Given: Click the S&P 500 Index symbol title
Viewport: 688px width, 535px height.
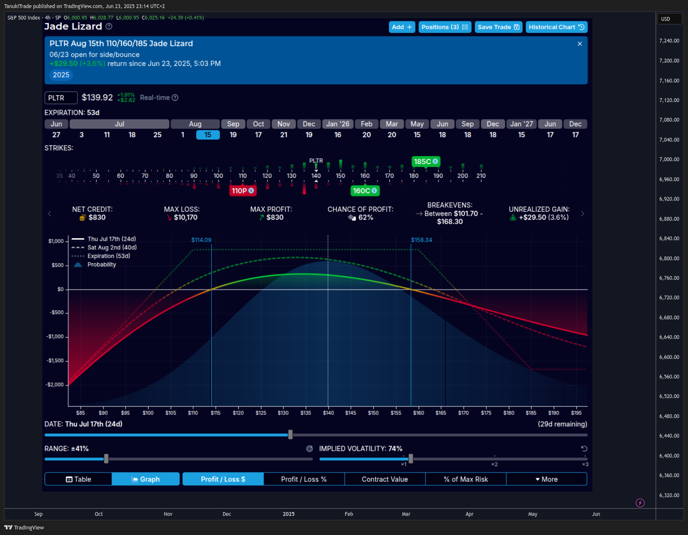Looking at the screenshot, I should 24,18.
